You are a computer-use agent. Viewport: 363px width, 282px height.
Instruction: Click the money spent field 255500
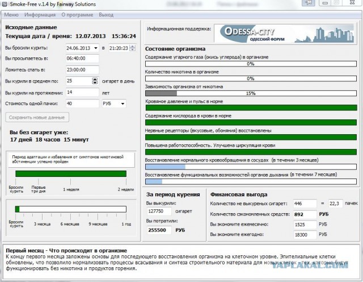[x=159, y=230]
